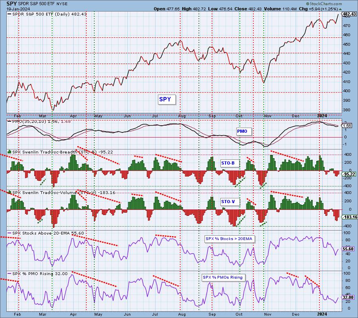This screenshot has width=358, height=318.
Task: Click the SPX % PMOs Rising label box
Action: 223,277
